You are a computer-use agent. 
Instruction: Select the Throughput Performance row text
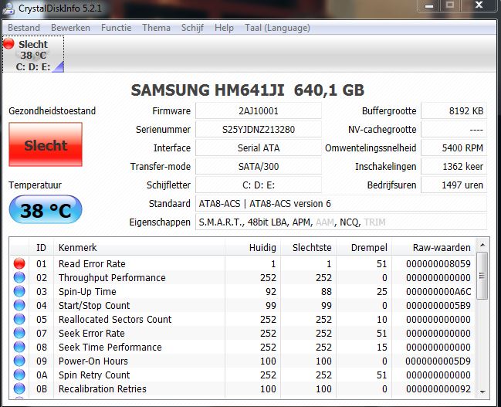112,277
